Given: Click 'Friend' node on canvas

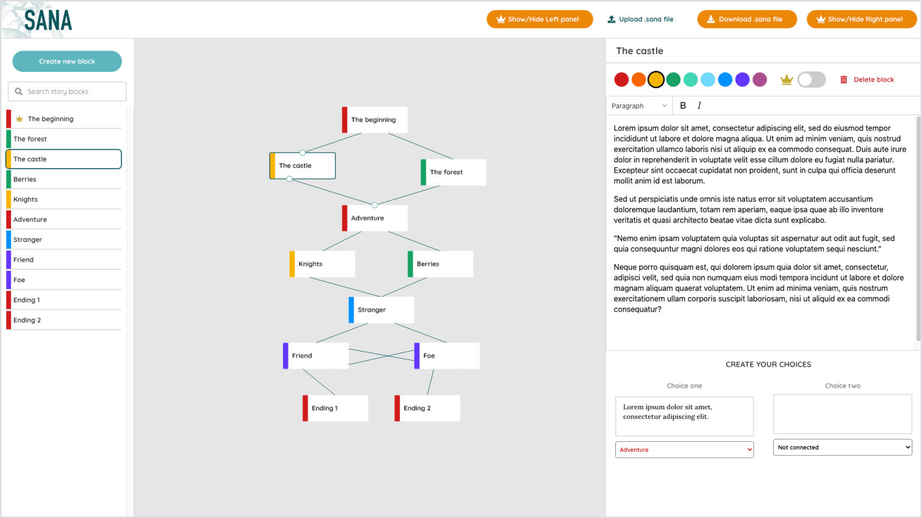Looking at the screenshot, I should [x=316, y=356].
